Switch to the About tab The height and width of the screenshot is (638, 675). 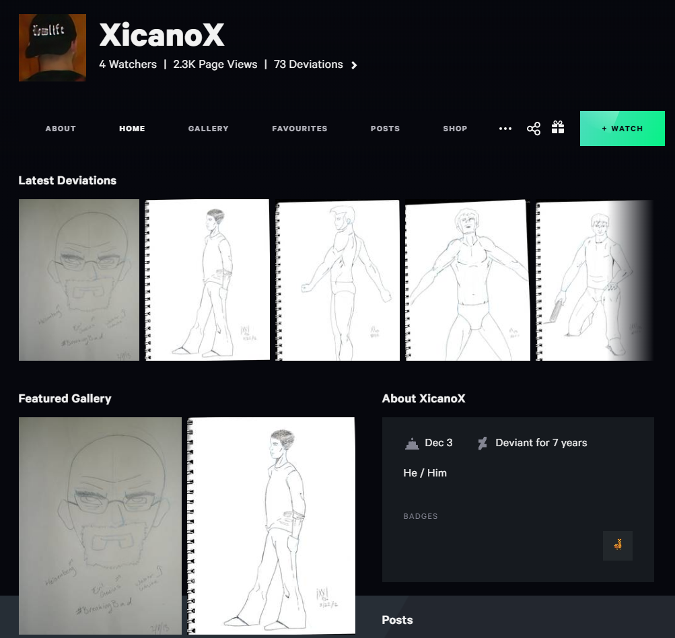61,129
